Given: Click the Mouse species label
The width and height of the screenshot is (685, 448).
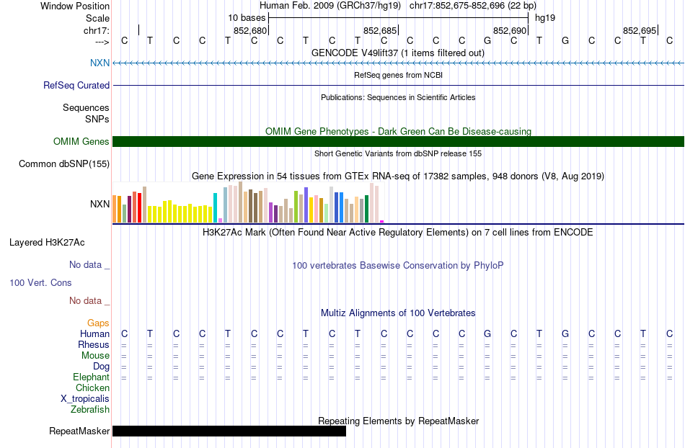Looking at the screenshot, I should click(x=95, y=356).
